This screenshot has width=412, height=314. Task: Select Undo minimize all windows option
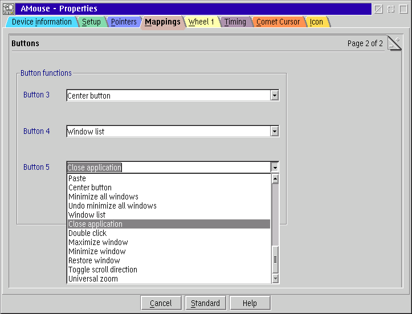tap(169, 206)
